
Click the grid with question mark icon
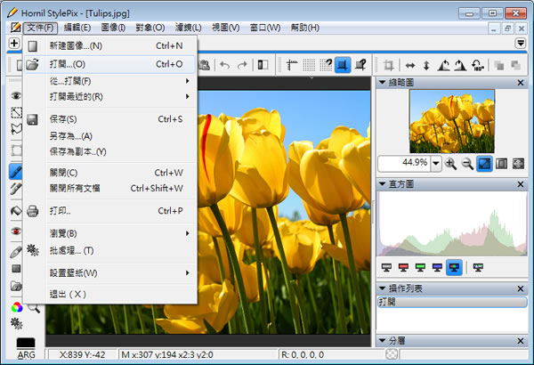pyautogui.click(x=326, y=64)
